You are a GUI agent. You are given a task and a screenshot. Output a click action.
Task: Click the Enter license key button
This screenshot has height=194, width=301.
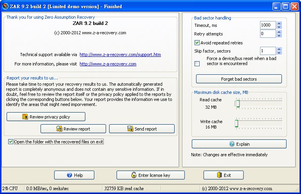(x=150, y=175)
